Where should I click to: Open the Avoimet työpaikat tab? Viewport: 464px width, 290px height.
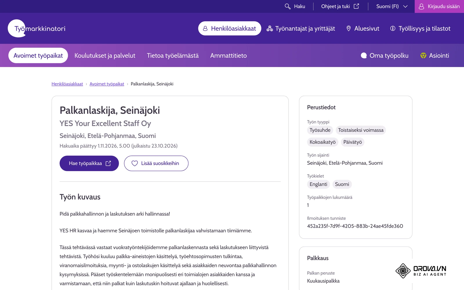38,55
